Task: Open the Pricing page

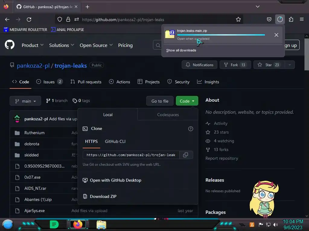Action: click(125, 45)
